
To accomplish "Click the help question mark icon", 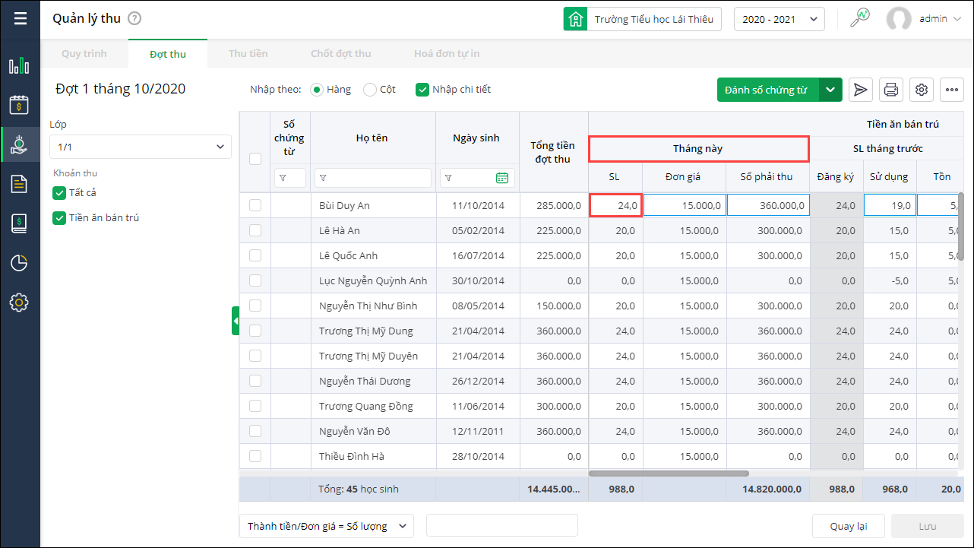I will (x=134, y=19).
